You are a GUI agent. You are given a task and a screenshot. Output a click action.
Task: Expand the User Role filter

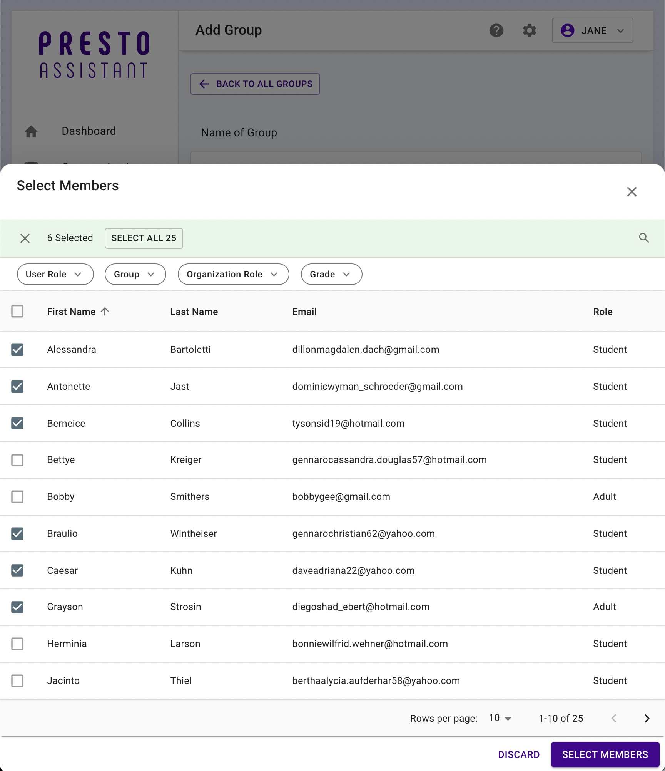click(x=55, y=274)
